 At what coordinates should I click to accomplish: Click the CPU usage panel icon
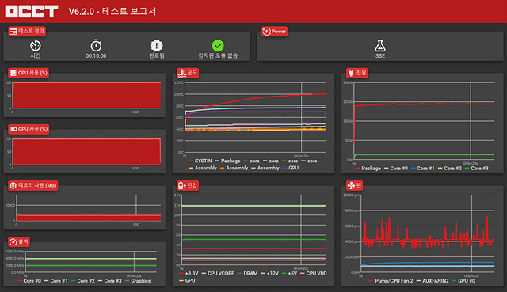point(13,73)
